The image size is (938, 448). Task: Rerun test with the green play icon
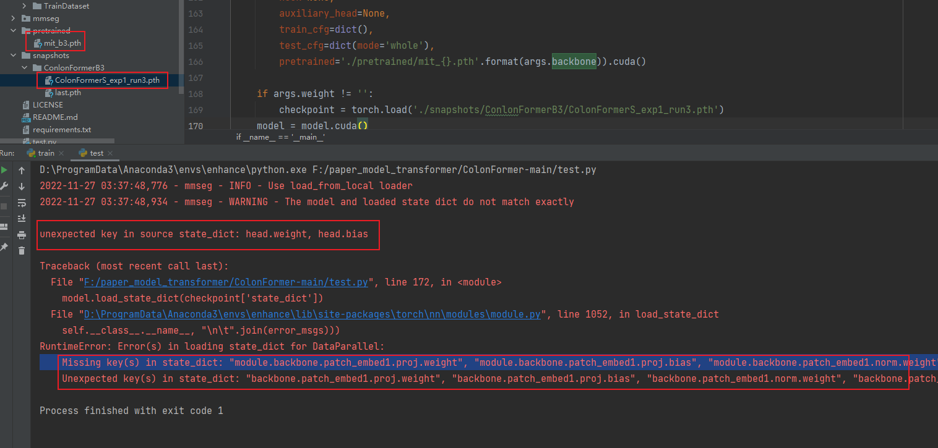coord(4,170)
